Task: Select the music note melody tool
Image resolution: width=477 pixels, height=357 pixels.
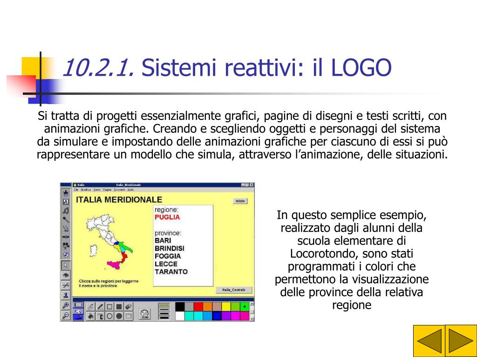Action: tap(66, 211)
